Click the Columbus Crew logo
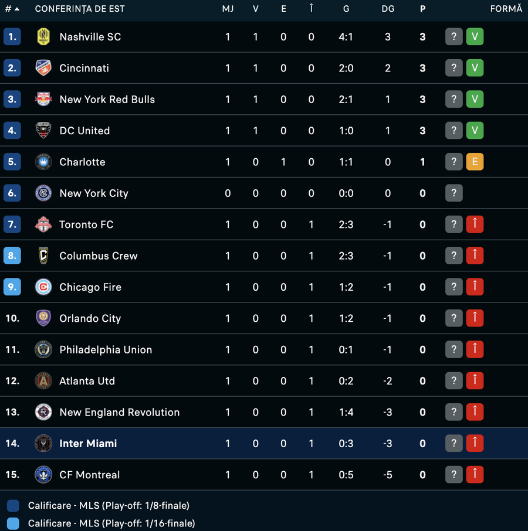528x531 pixels. point(43,256)
